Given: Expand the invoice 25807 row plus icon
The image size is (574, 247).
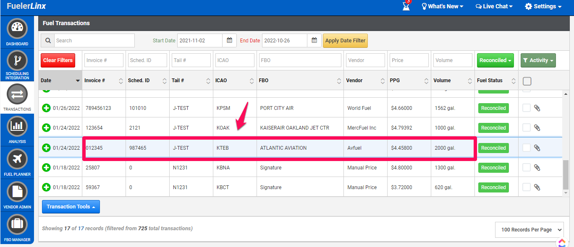Looking at the screenshot, I should [x=46, y=168].
